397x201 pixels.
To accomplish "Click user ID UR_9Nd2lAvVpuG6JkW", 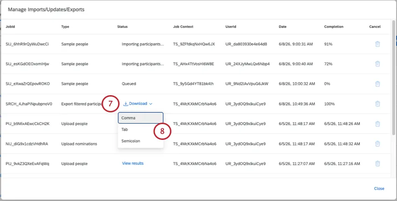I will [247, 83].
